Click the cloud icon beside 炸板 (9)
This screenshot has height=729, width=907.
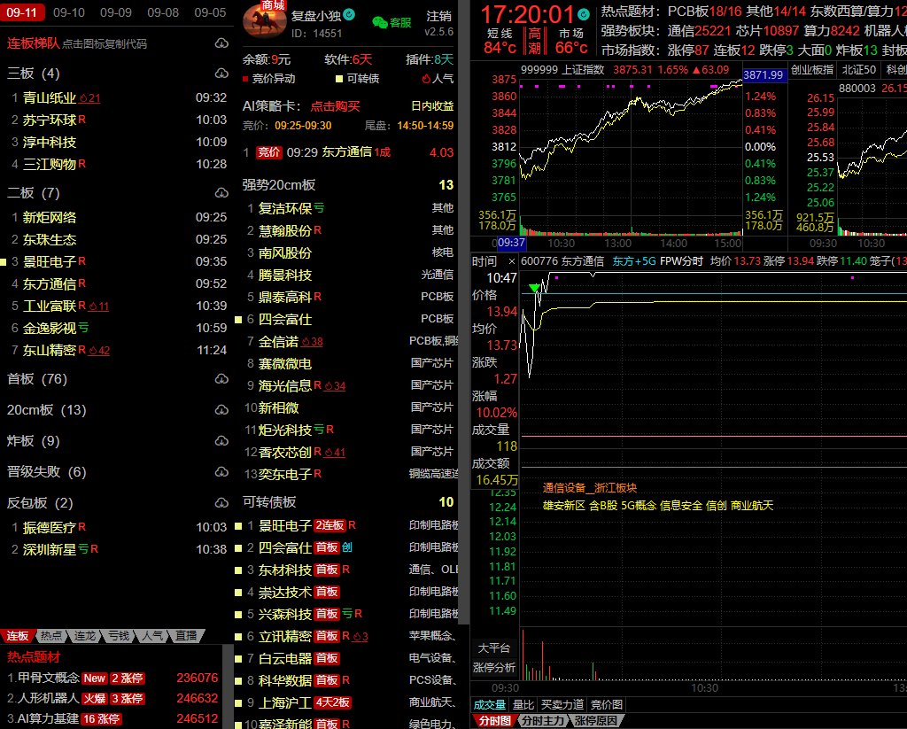tap(221, 441)
